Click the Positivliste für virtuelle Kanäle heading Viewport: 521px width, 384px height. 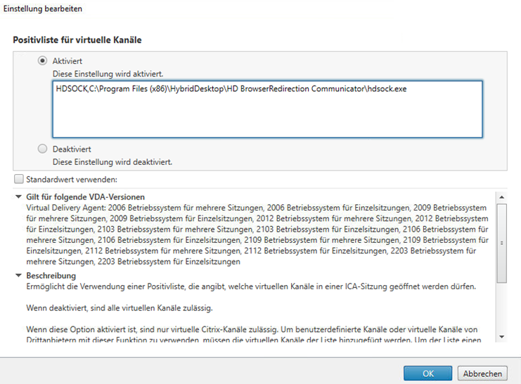pyautogui.click(x=77, y=40)
